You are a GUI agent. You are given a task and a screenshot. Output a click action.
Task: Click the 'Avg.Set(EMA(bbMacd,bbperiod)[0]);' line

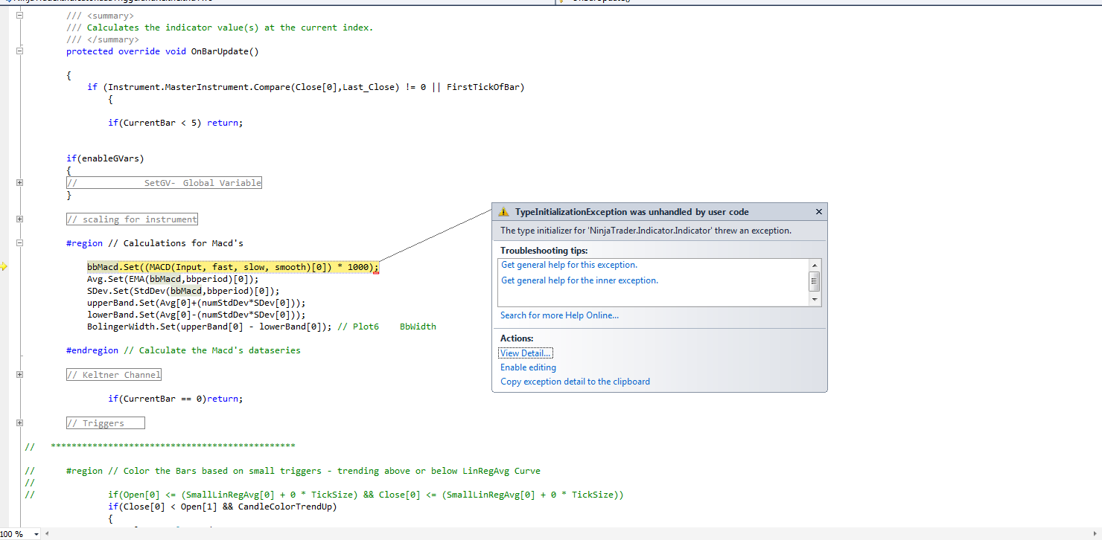(173, 279)
